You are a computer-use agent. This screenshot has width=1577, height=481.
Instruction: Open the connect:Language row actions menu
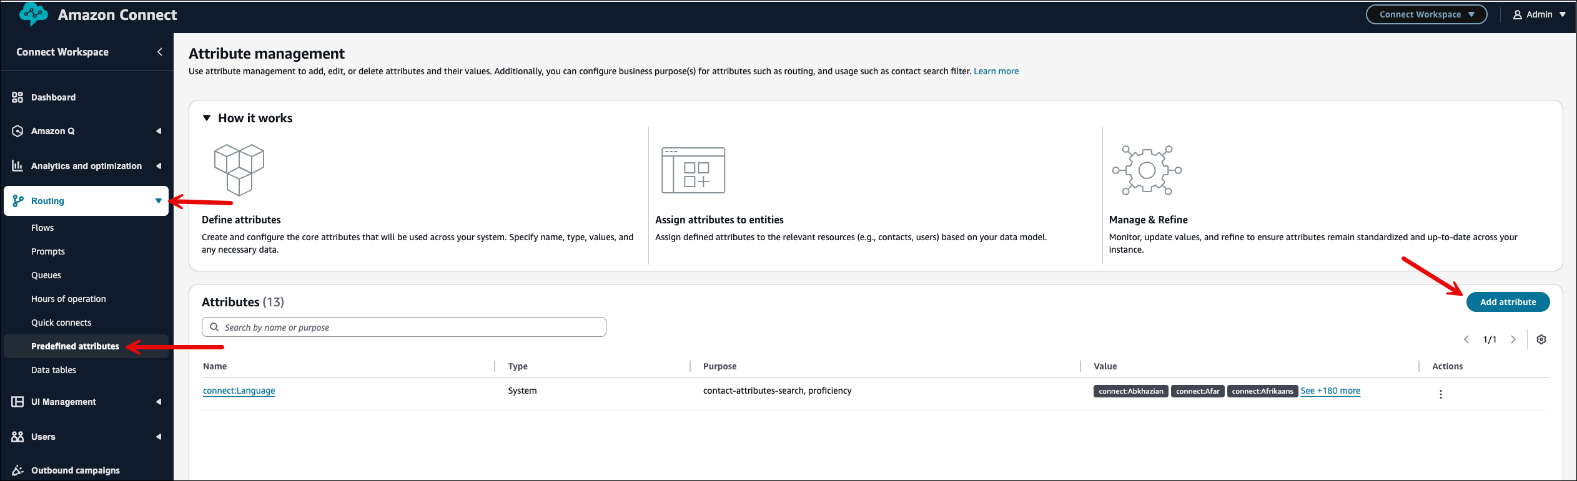point(1440,394)
